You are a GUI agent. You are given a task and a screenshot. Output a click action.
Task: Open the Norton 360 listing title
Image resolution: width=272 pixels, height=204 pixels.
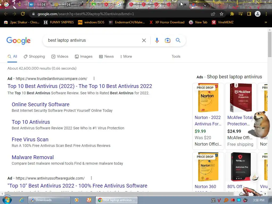click(205, 187)
